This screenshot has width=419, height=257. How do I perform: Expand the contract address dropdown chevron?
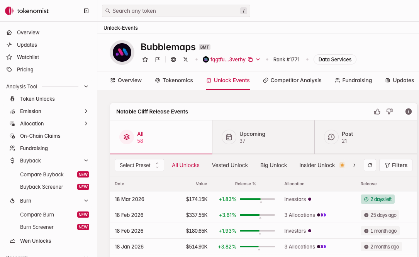(258, 59)
